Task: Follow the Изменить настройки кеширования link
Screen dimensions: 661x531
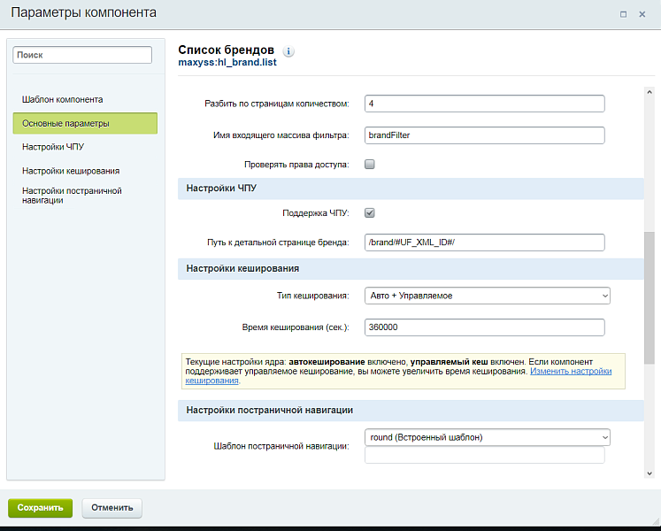Action: [x=570, y=372]
